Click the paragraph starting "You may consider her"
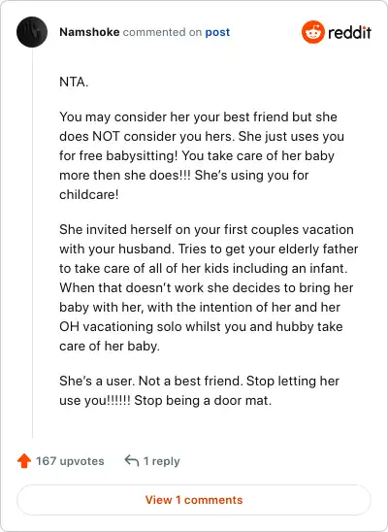The image size is (388, 532). tap(202, 155)
